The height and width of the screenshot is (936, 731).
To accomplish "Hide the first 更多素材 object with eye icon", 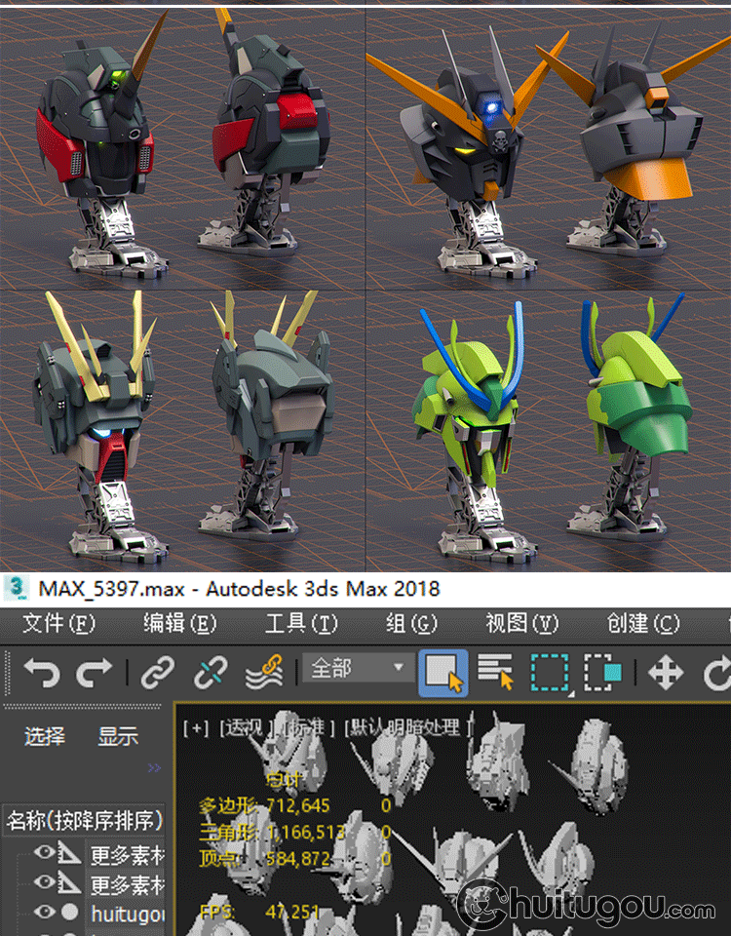I will pos(44,855).
